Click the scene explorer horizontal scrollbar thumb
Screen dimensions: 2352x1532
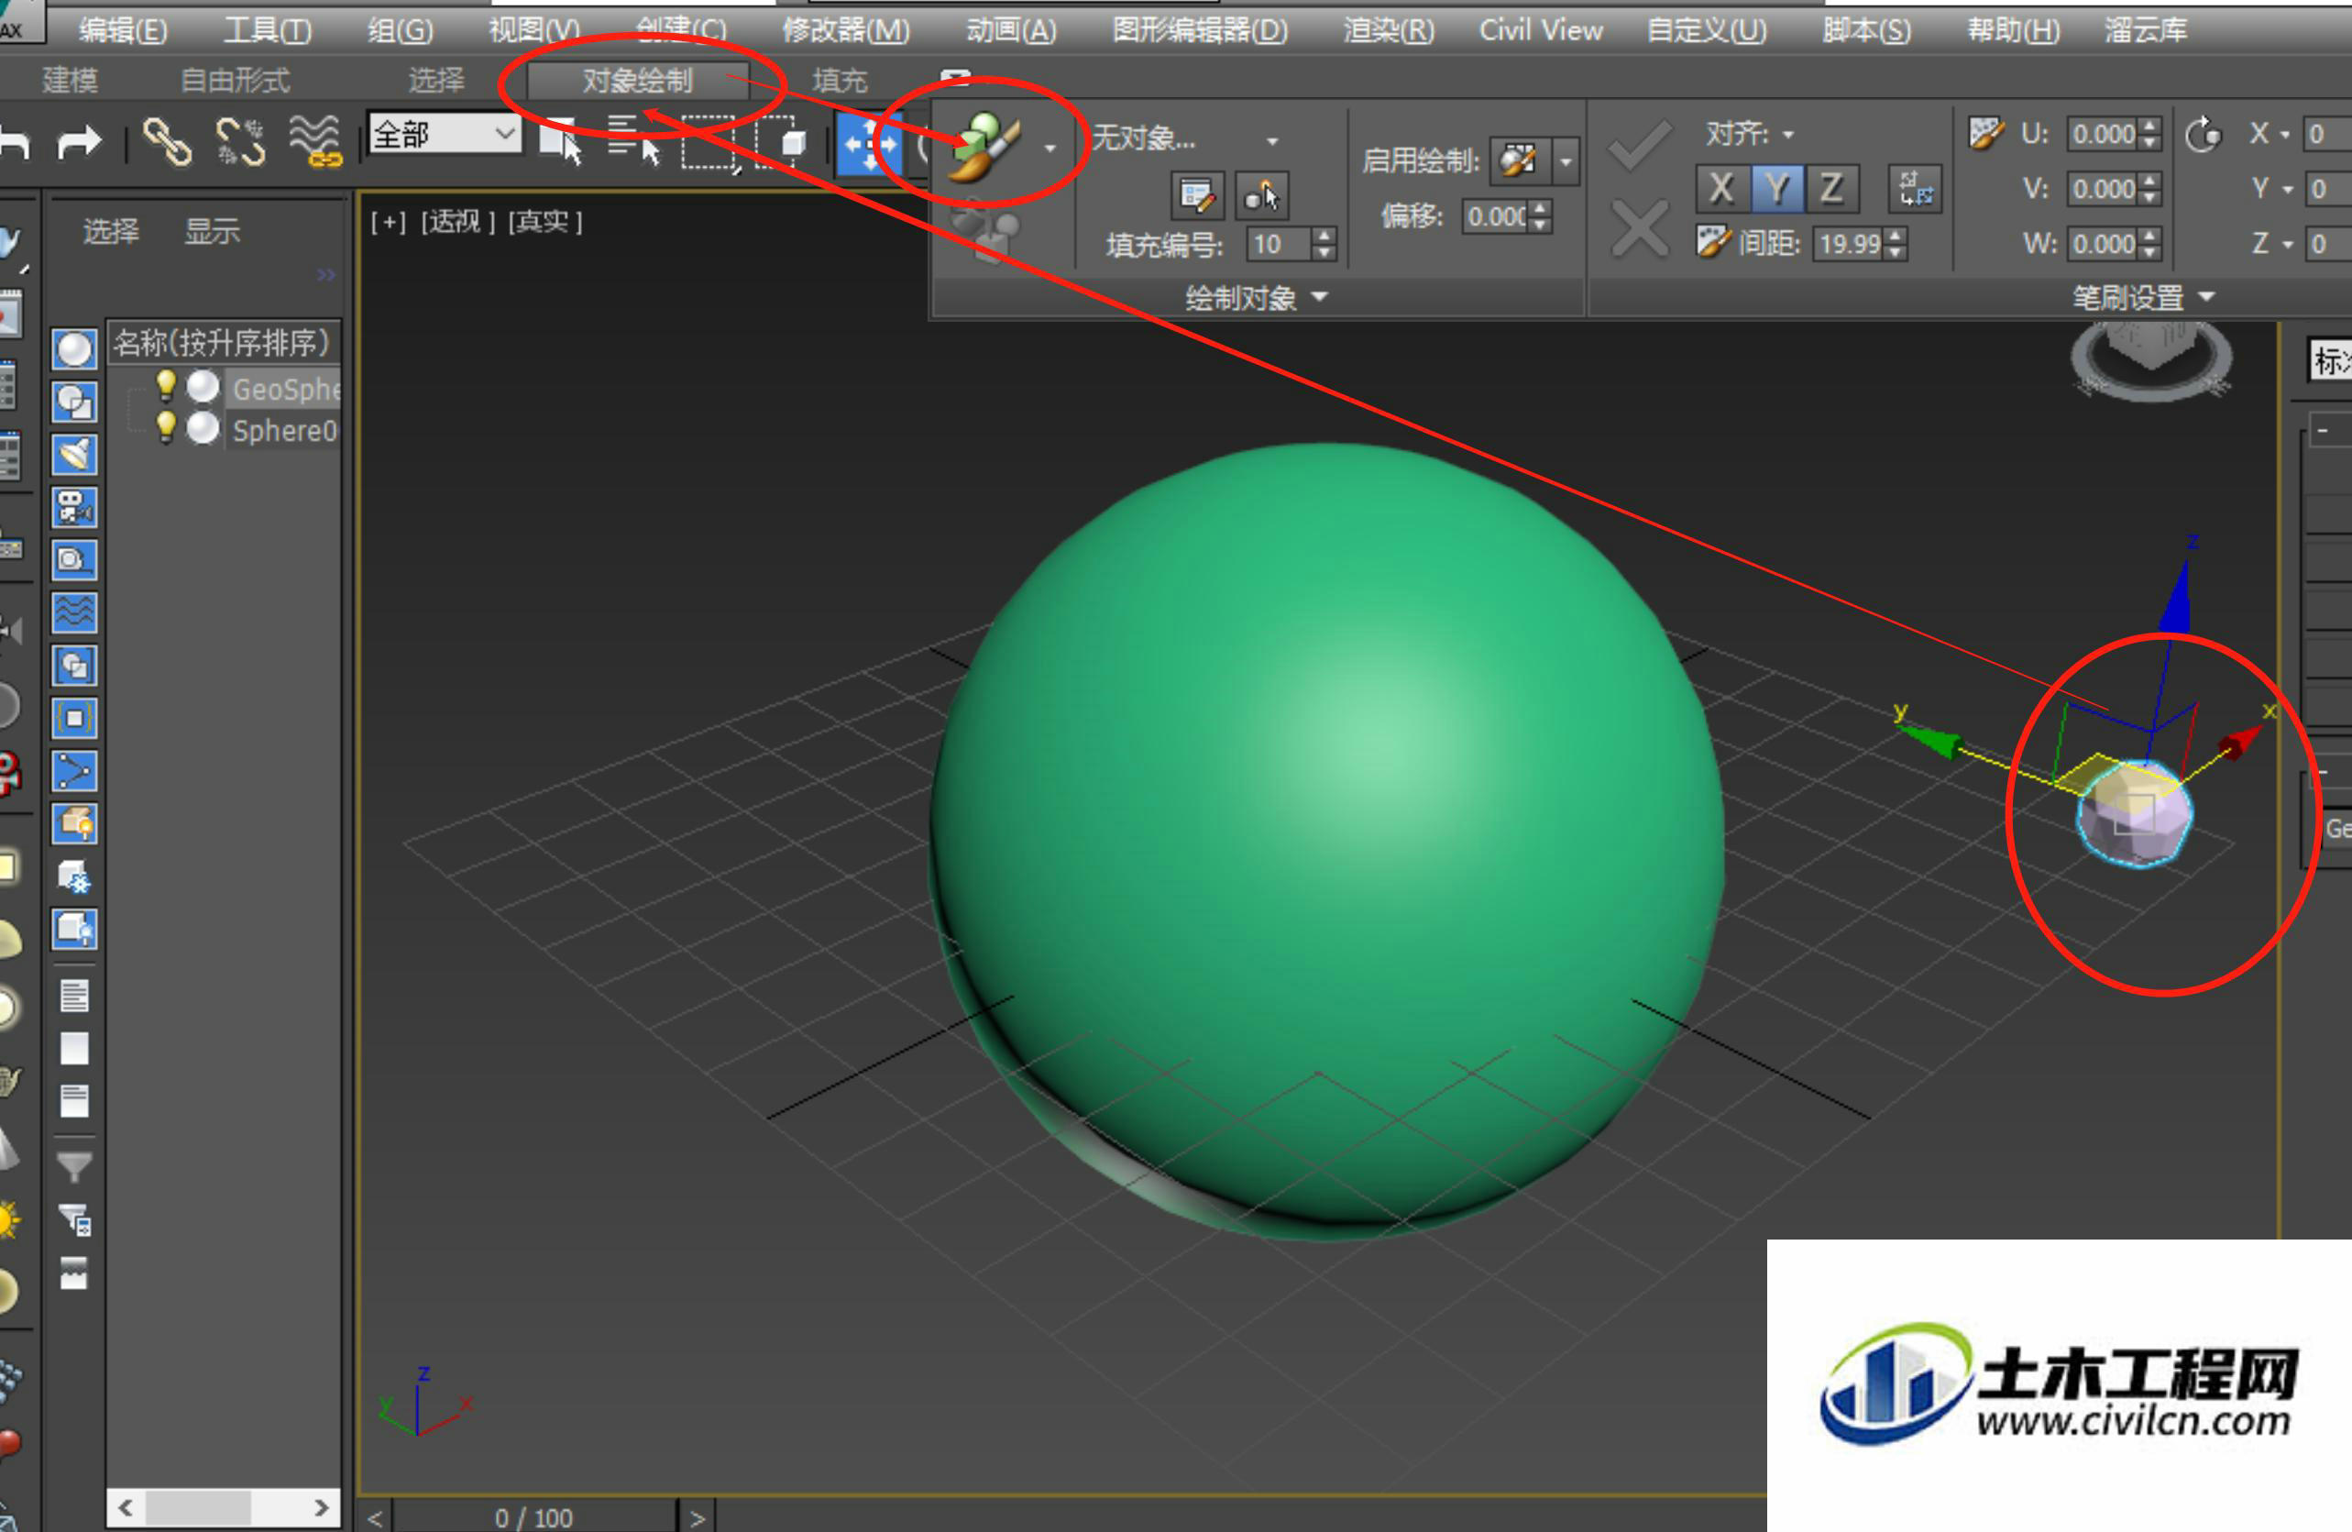199,1508
